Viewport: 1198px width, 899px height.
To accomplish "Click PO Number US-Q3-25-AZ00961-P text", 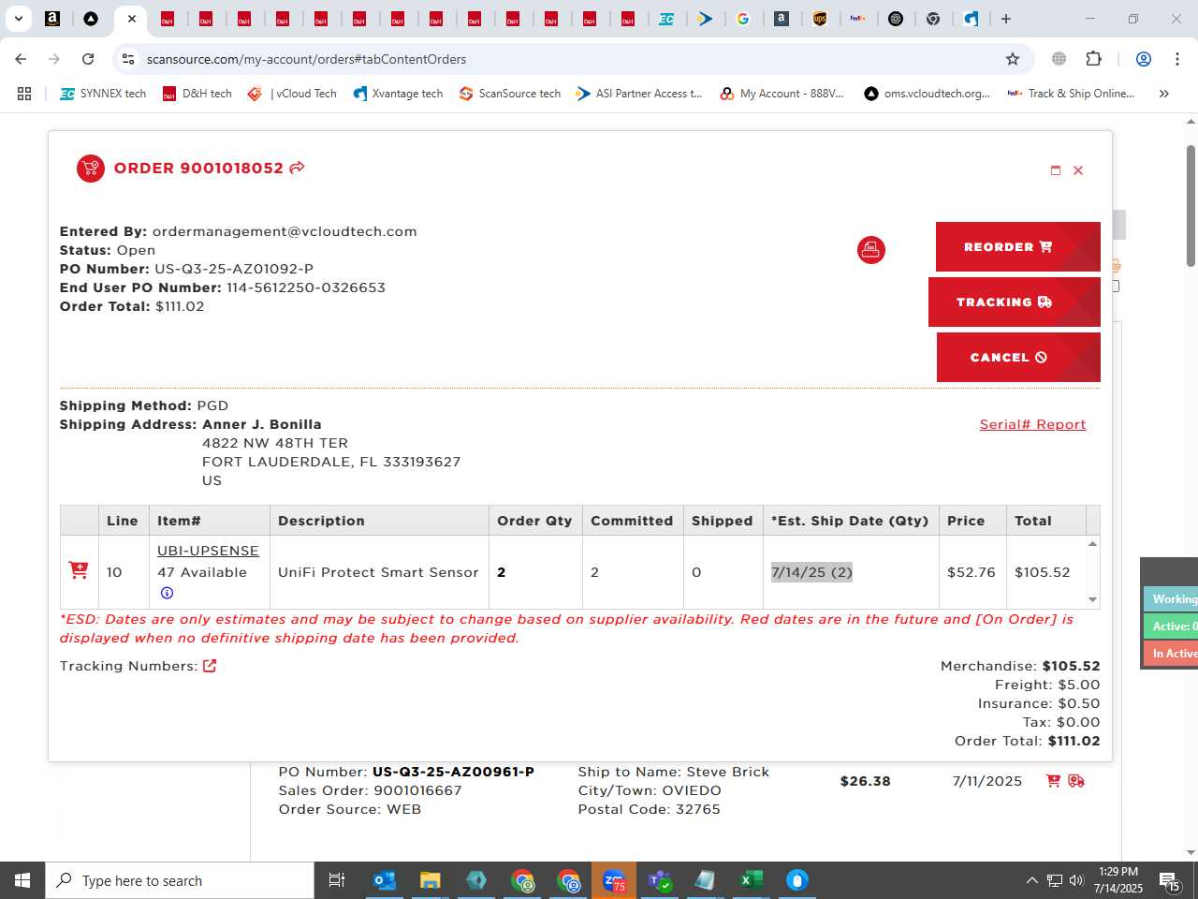I will pyautogui.click(x=406, y=772).
